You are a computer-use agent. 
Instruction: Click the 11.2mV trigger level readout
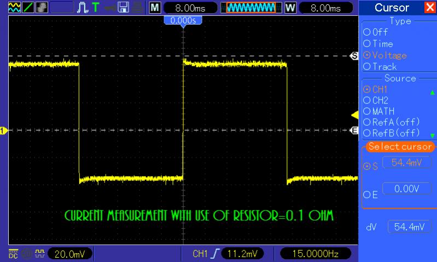pyautogui.click(x=242, y=254)
